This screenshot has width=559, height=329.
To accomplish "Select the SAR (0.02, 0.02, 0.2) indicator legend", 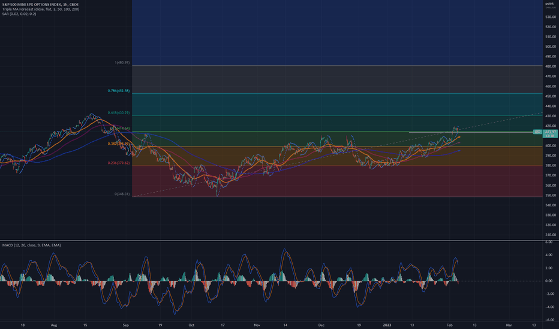I will coord(19,14).
